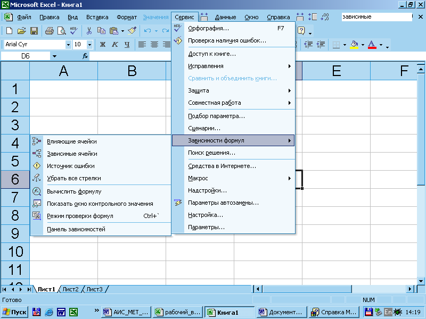Click the Increase Indent icon

[x=321, y=45]
